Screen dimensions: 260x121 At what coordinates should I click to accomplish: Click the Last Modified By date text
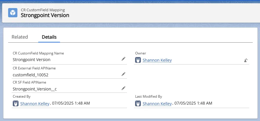coord(193,103)
